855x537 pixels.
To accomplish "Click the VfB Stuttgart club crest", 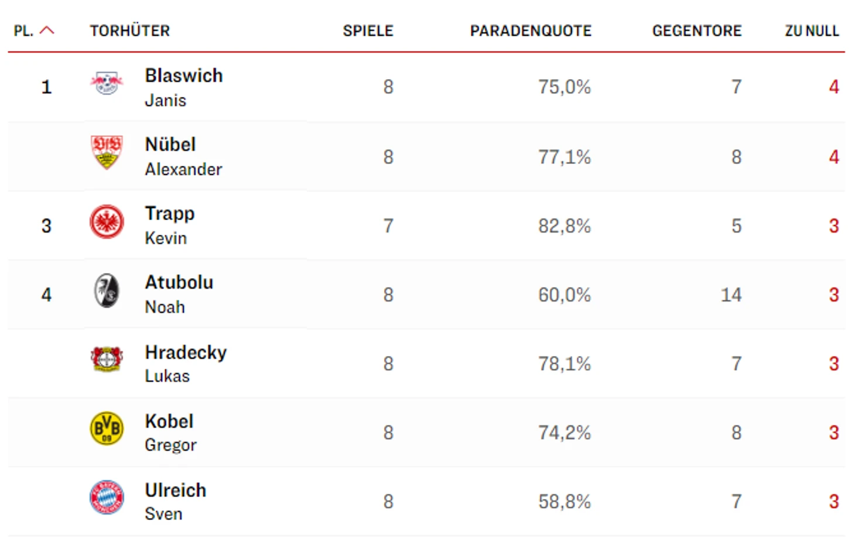I will tap(107, 152).
